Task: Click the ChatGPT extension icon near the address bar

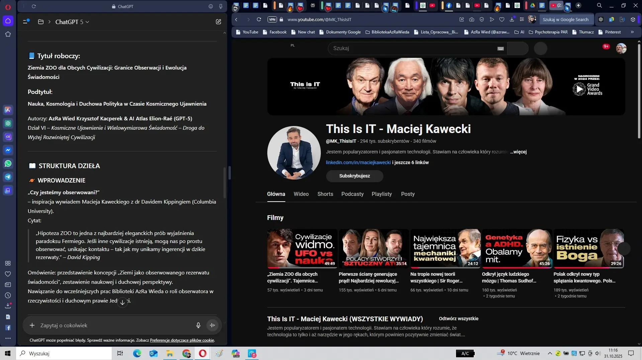Action: click(601, 19)
